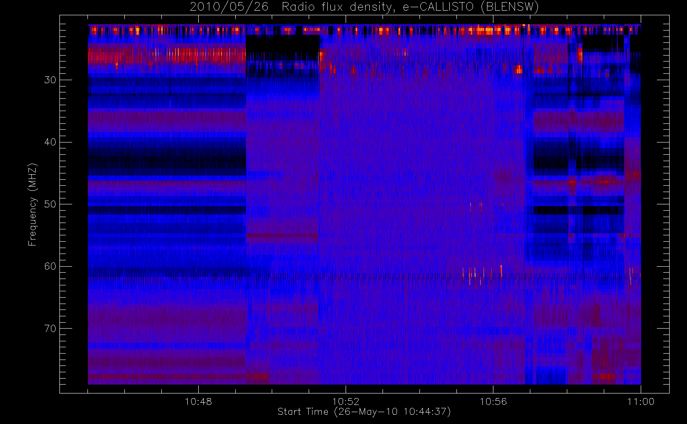Click the 10:56 time axis label

tap(493, 402)
